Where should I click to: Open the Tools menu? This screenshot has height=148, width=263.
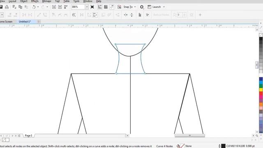pos(76,1)
